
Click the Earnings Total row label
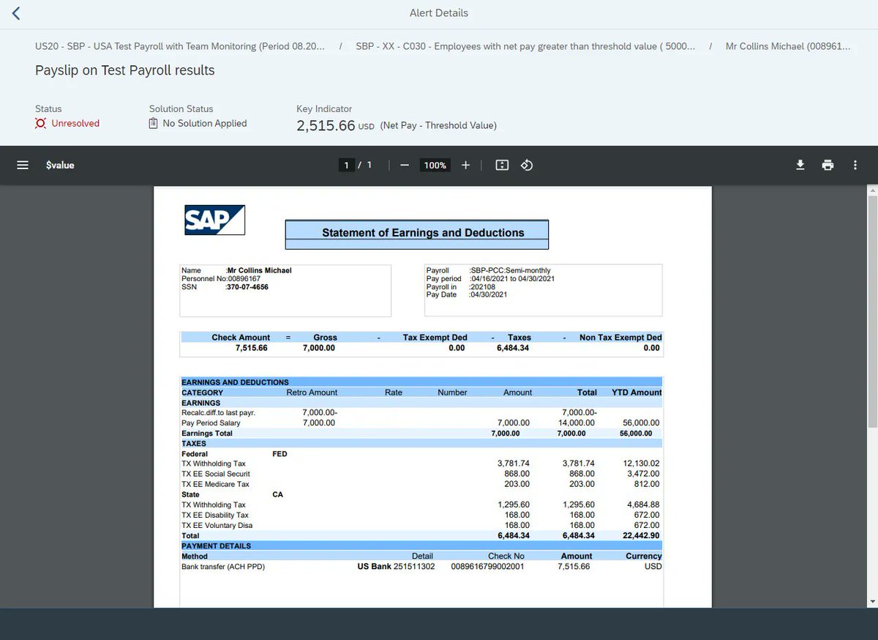point(207,434)
